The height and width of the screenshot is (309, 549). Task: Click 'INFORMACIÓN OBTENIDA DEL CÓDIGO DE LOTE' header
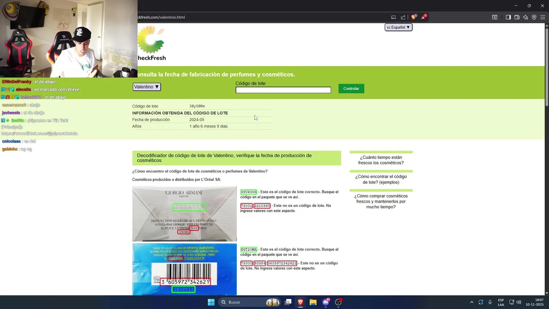[180, 113]
